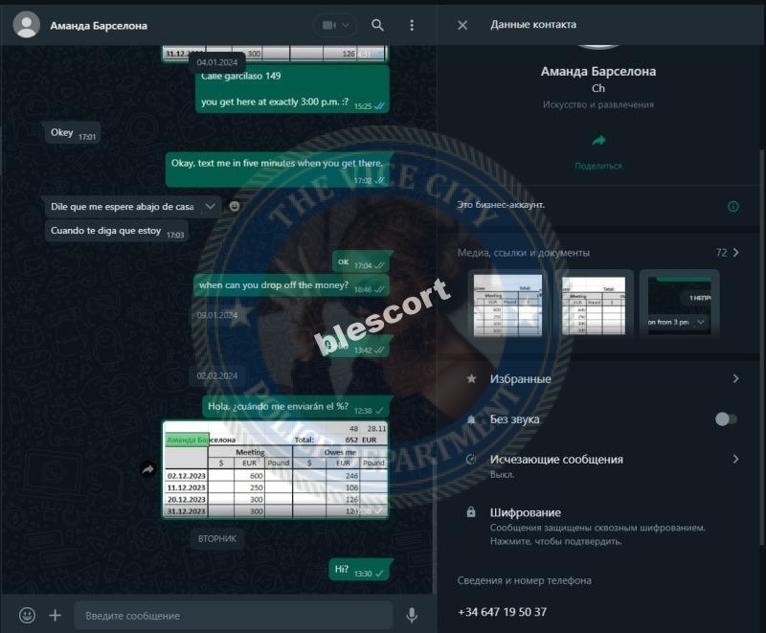Open Шифрование encryption details
The image size is (766, 633).
coord(597,526)
